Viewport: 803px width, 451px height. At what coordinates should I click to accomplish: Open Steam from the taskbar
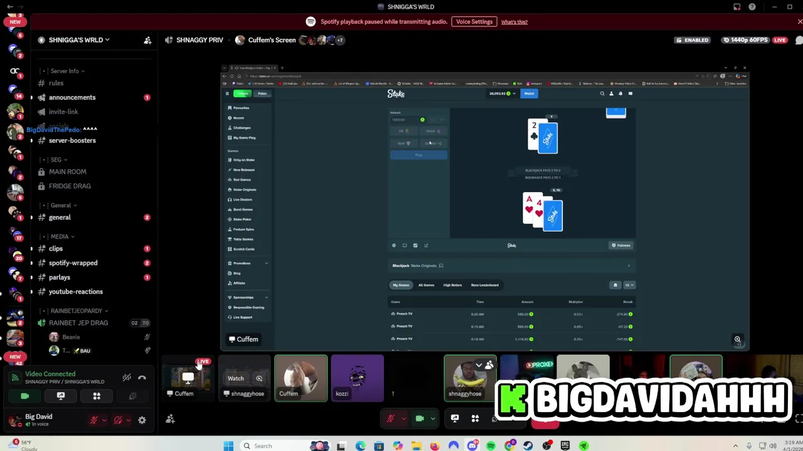point(528,446)
